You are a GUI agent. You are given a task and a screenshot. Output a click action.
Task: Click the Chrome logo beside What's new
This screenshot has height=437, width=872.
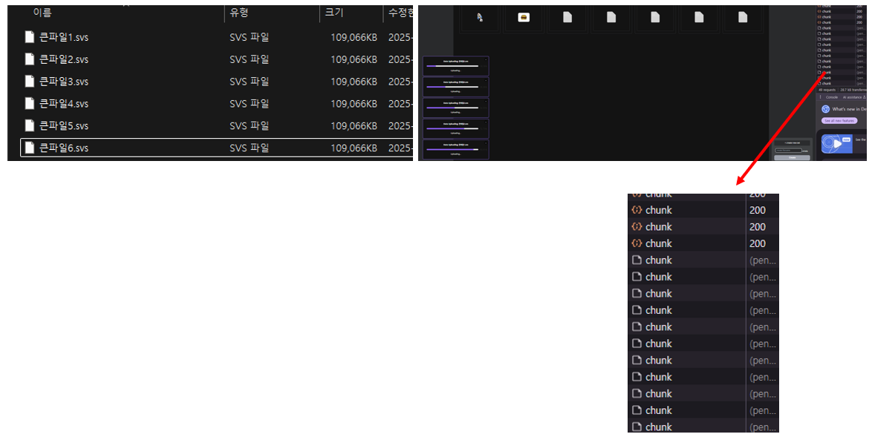pyautogui.click(x=826, y=109)
